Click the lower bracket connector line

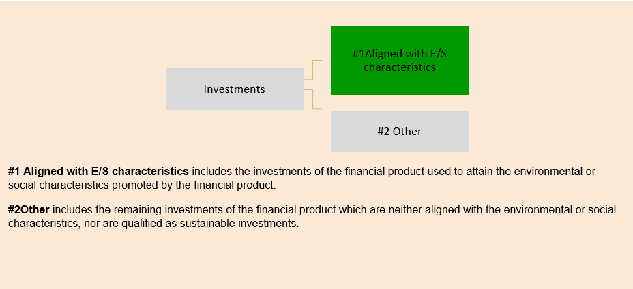pyautogui.click(x=313, y=100)
